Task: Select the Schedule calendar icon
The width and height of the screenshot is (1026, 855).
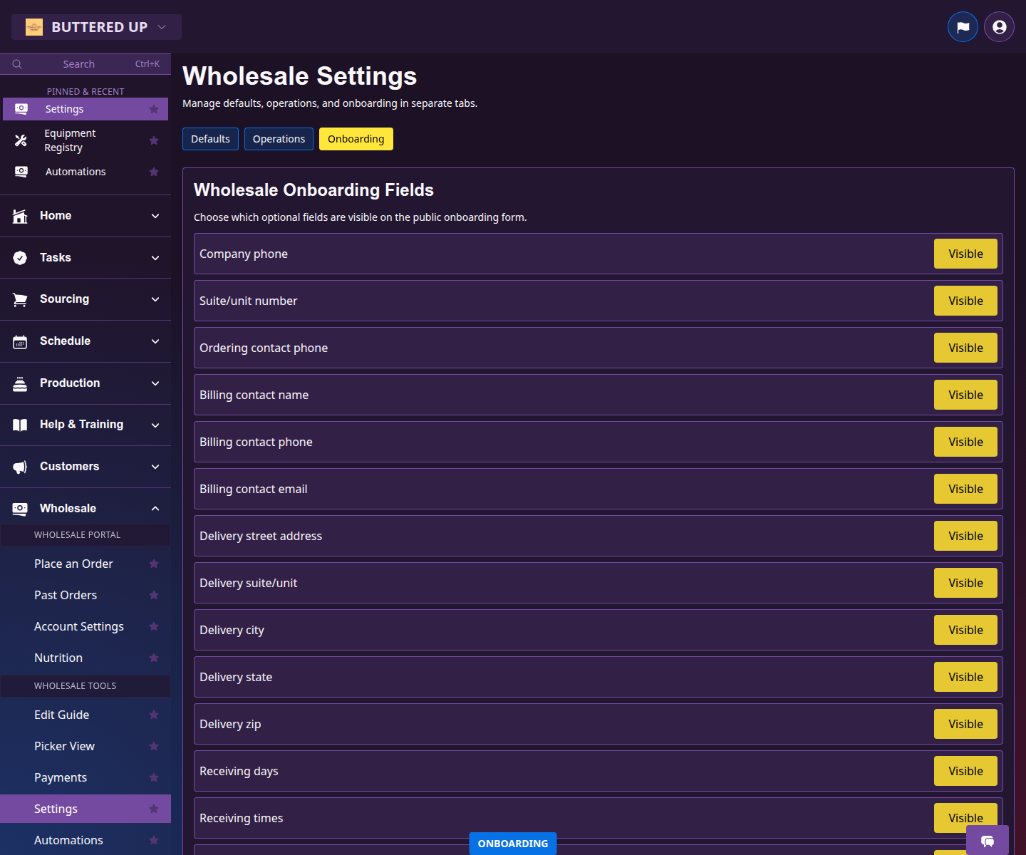Action: point(20,341)
